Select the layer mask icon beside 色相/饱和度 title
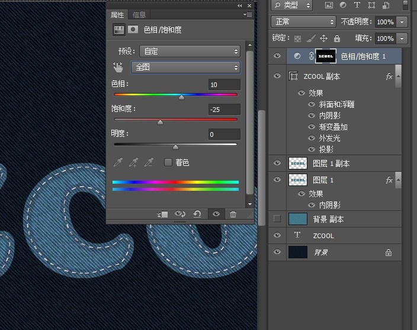This screenshot has width=417, height=330. pos(133,29)
